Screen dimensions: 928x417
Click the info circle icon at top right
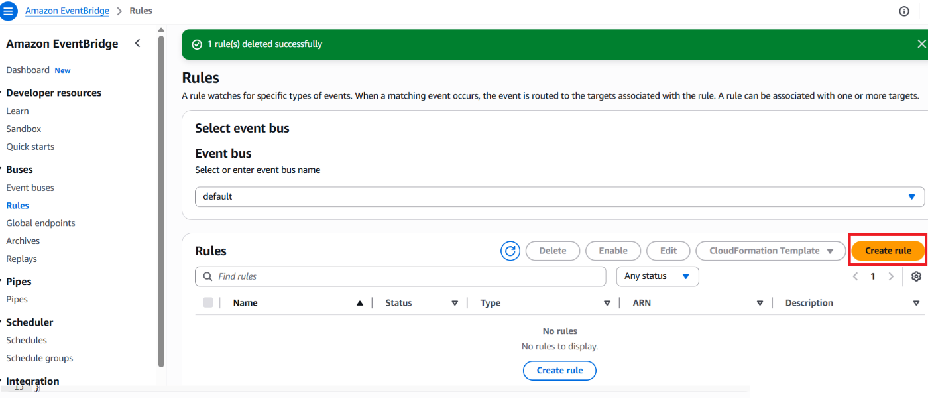904,11
